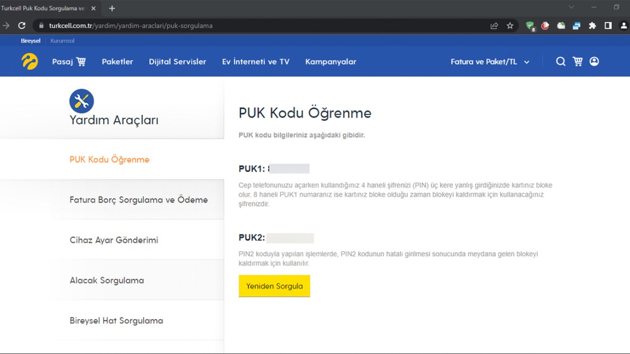Open Fatura Borç Sorgulama ve Ödeme
The image size is (630, 354).
[x=138, y=199]
